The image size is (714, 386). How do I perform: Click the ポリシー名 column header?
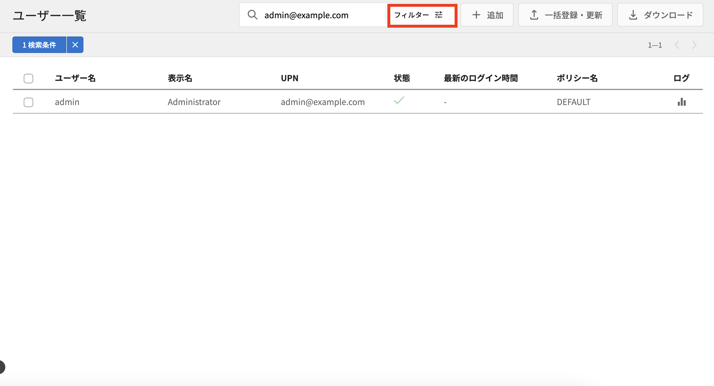point(577,78)
